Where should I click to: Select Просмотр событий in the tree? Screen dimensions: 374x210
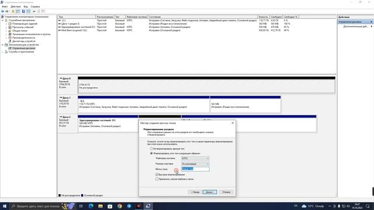pos(23,27)
